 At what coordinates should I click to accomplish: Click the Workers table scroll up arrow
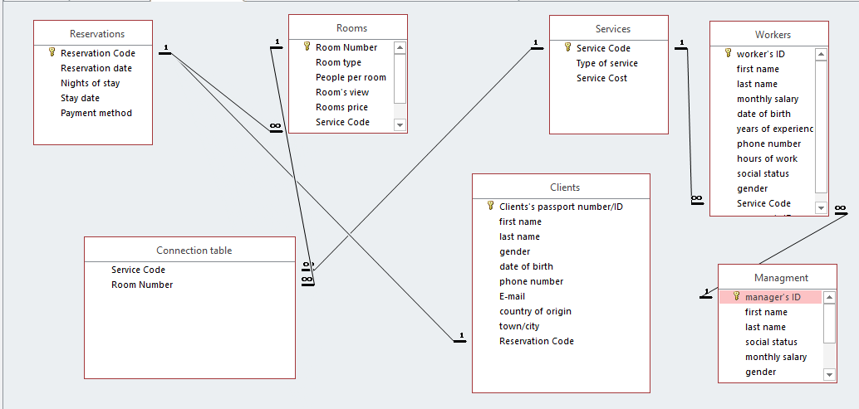pos(821,55)
